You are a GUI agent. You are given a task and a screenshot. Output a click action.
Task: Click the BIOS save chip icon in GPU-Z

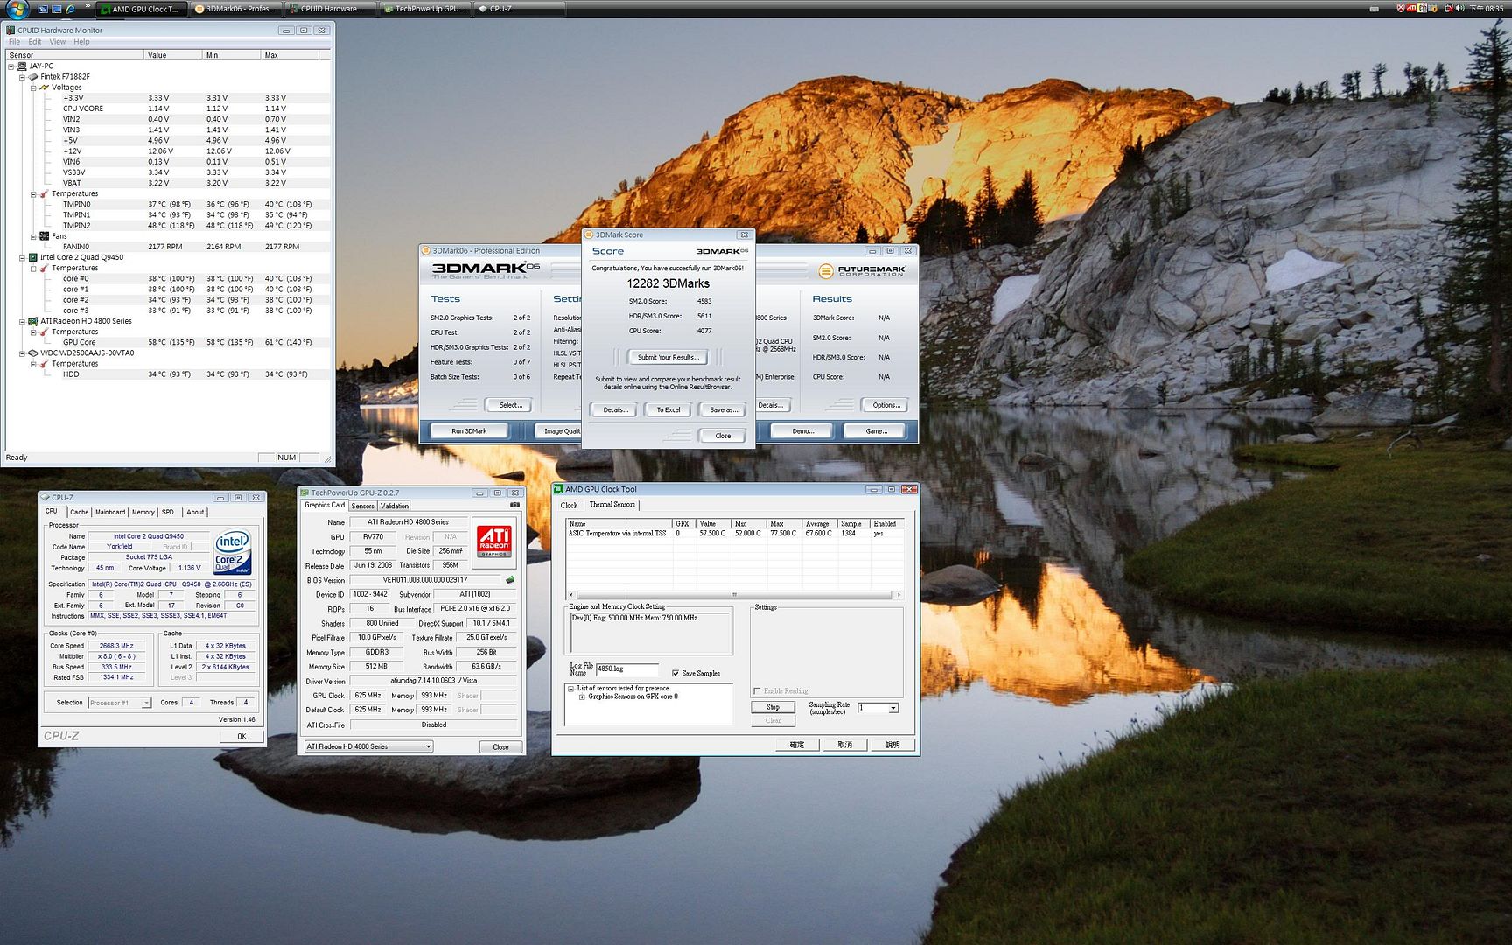point(510,579)
